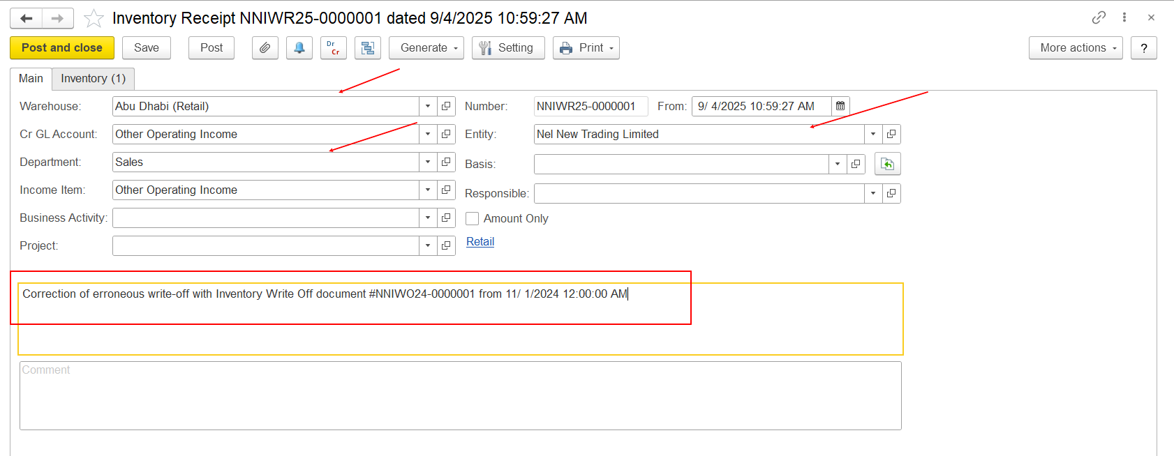This screenshot has height=456, width=1174.
Task: Open the Department dropdown list
Action: [x=428, y=162]
